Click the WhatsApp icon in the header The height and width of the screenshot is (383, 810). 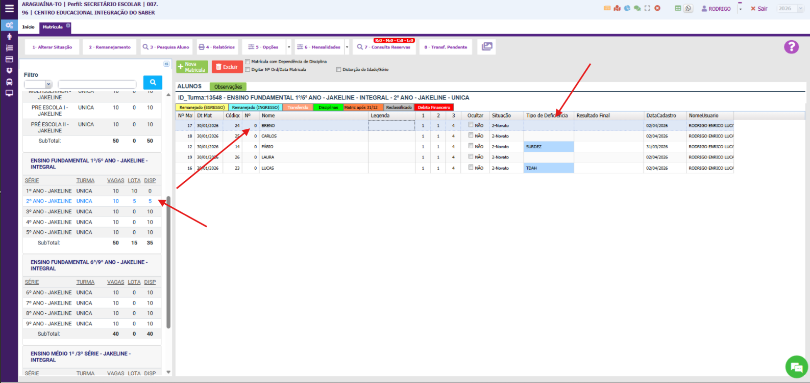pos(689,8)
